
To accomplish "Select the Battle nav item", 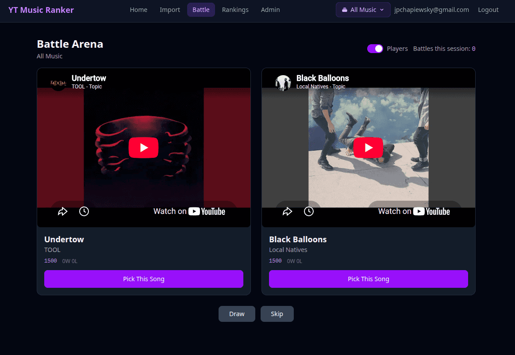I will pyautogui.click(x=201, y=10).
